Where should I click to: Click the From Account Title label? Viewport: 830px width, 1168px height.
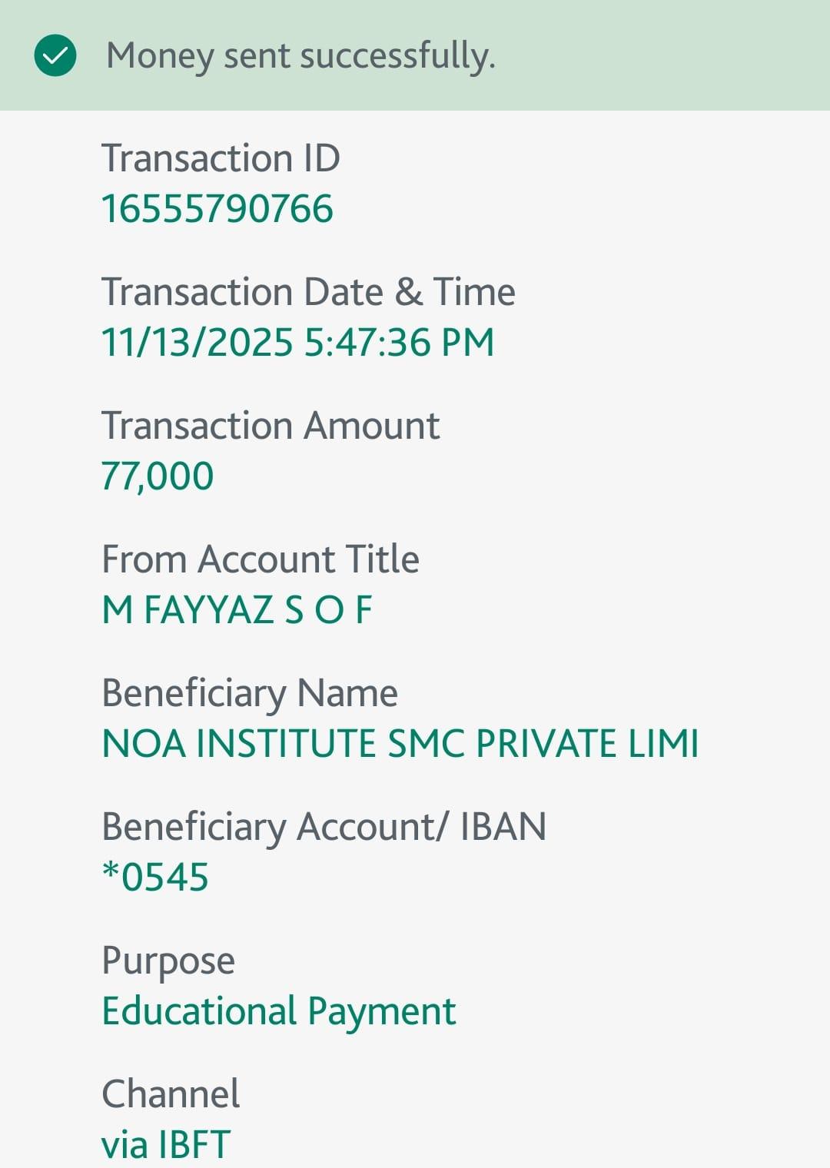[261, 559]
